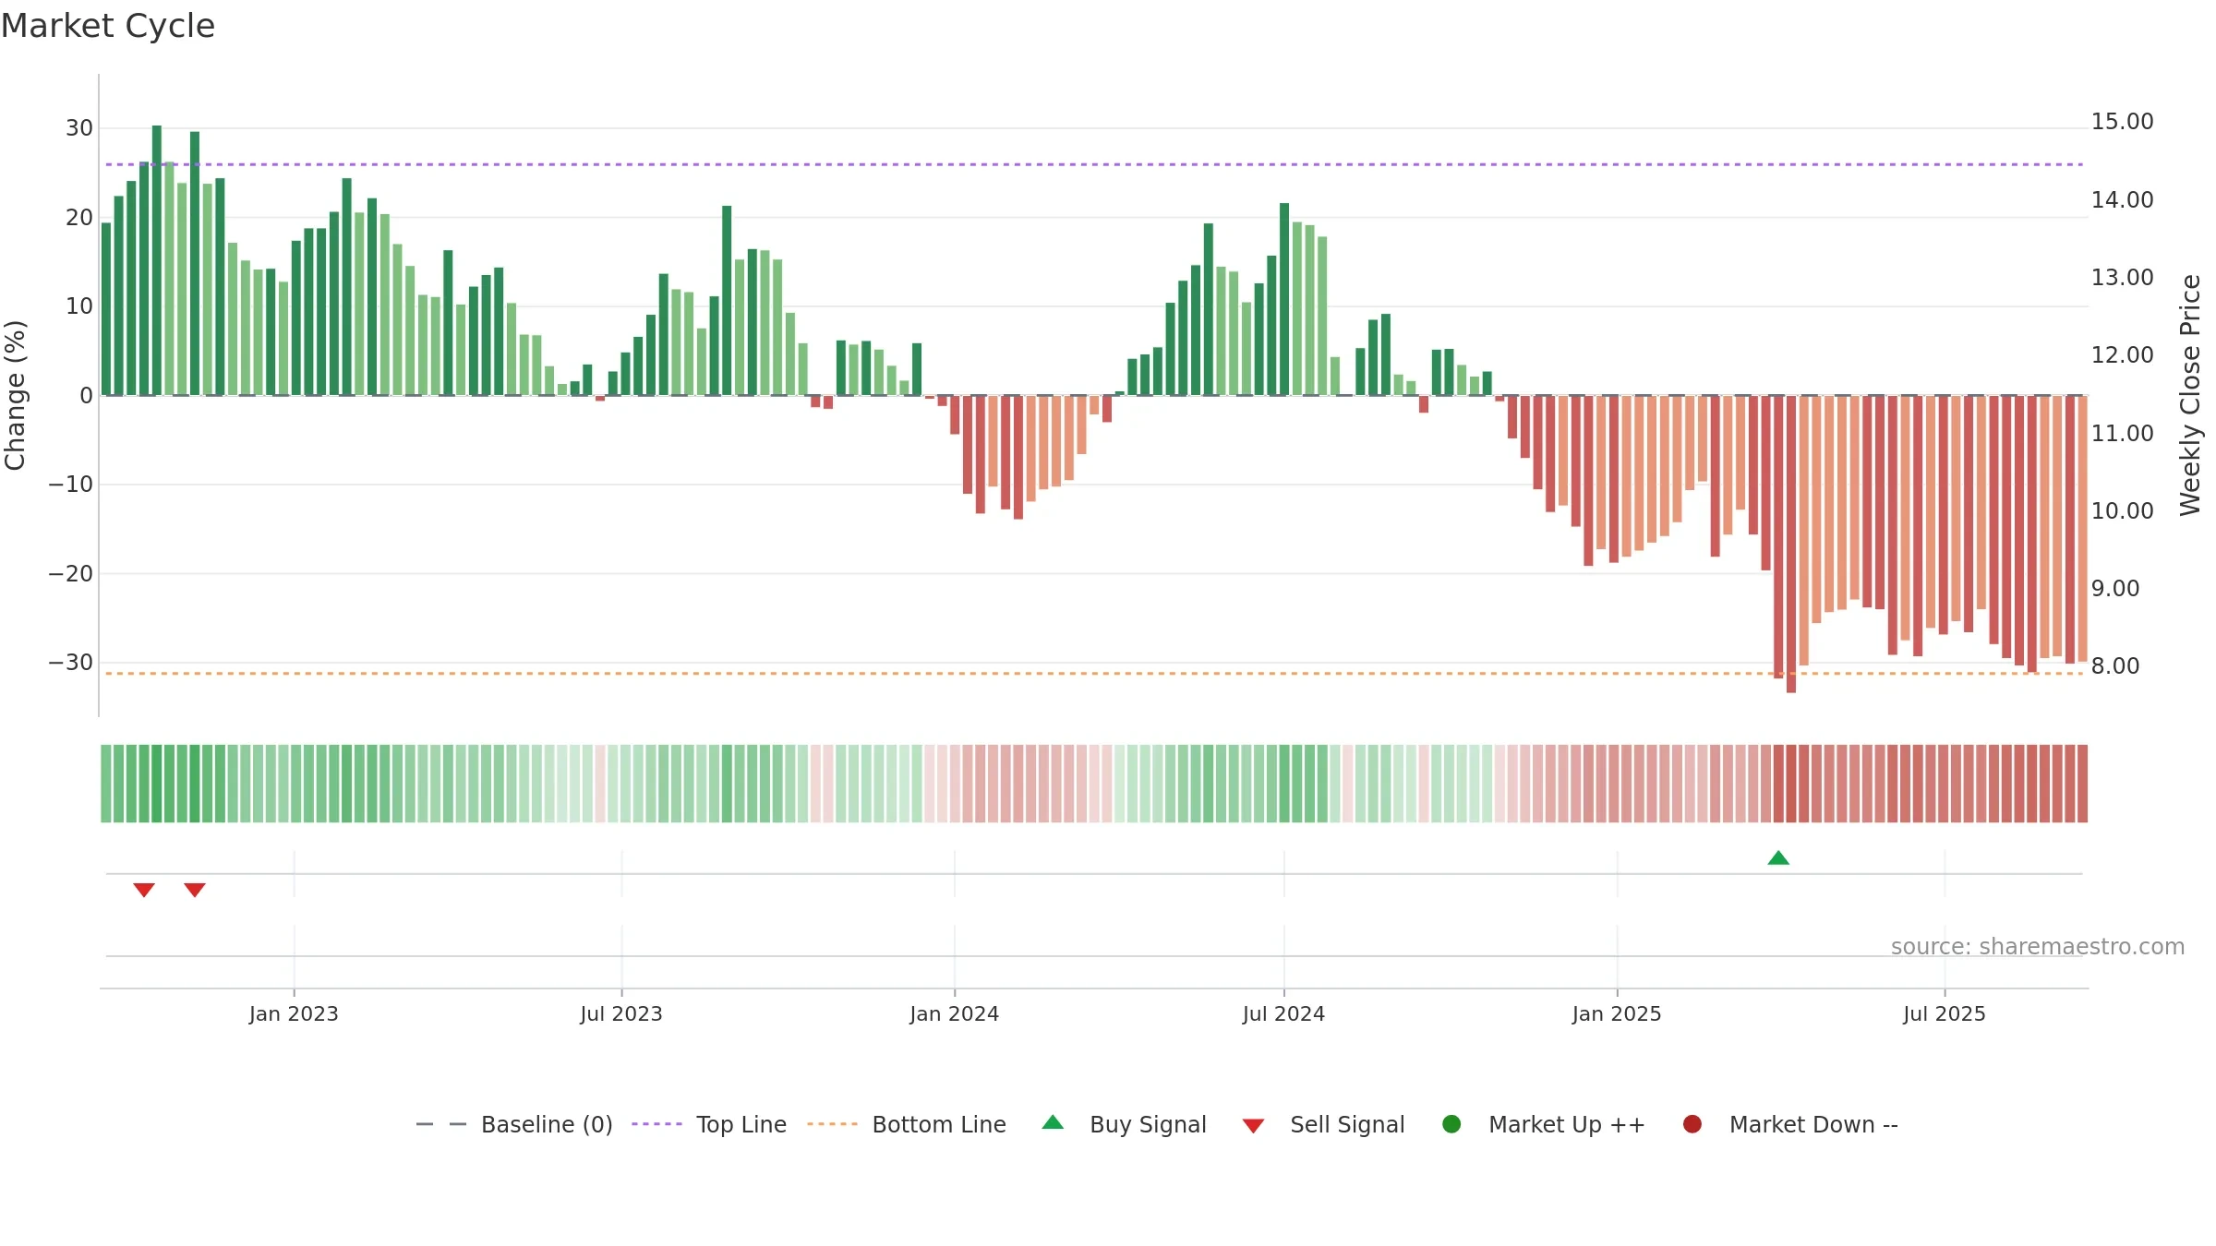Click the Jul 2023 axis label
The height and width of the screenshot is (1246, 2216).
coord(621,1013)
